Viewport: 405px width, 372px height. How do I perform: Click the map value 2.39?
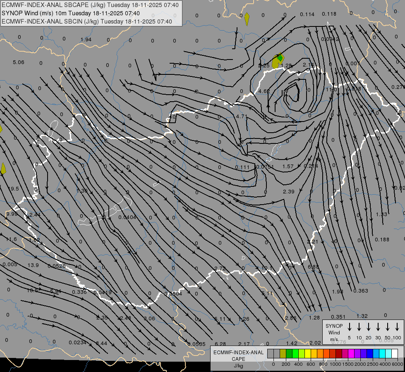[288, 191]
